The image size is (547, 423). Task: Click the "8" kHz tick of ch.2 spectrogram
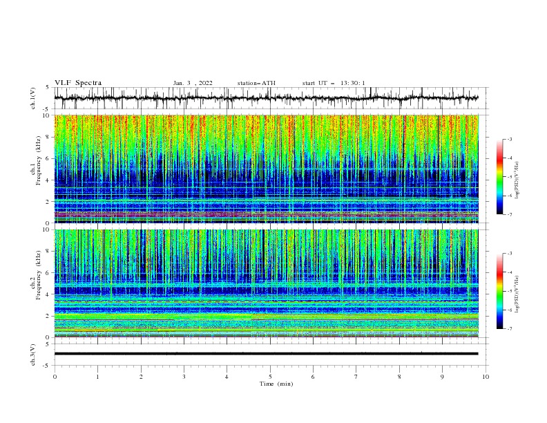tap(49, 252)
